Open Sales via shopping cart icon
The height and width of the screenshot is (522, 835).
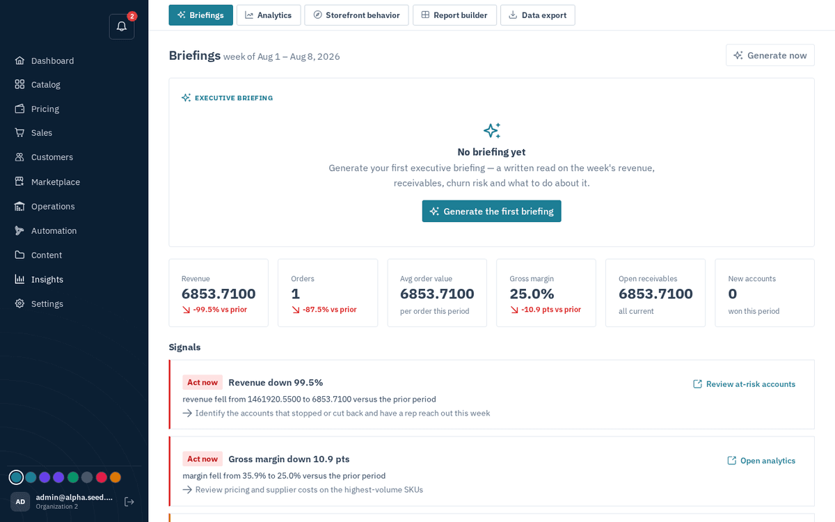[19, 132]
